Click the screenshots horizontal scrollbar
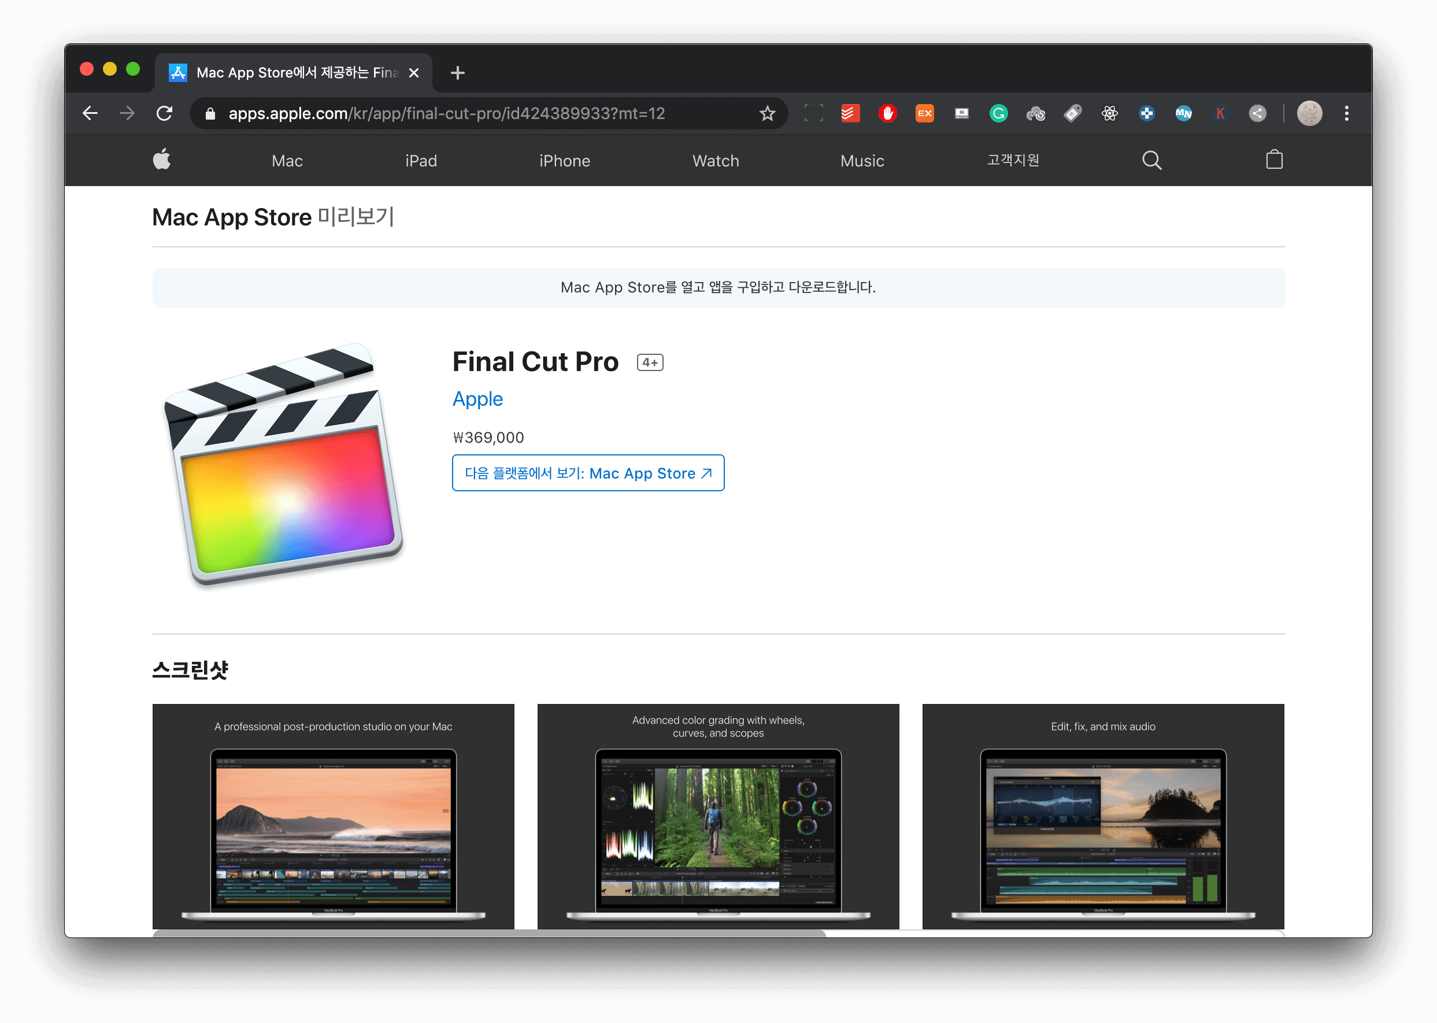Viewport: 1437px width, 1023px height. [489, 933]
